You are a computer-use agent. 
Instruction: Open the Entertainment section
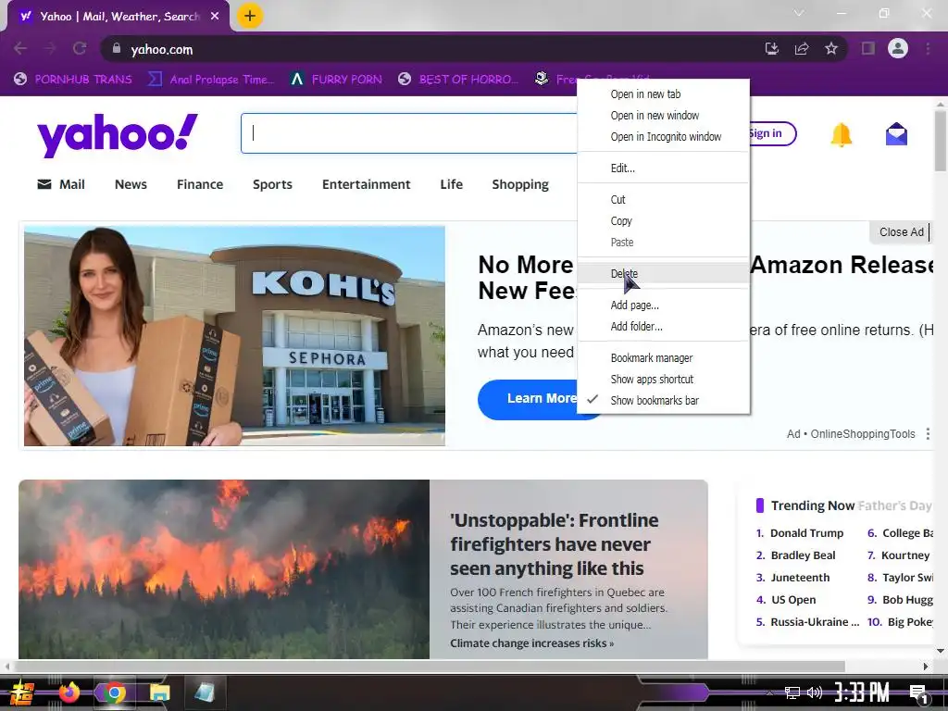(366, 184)
